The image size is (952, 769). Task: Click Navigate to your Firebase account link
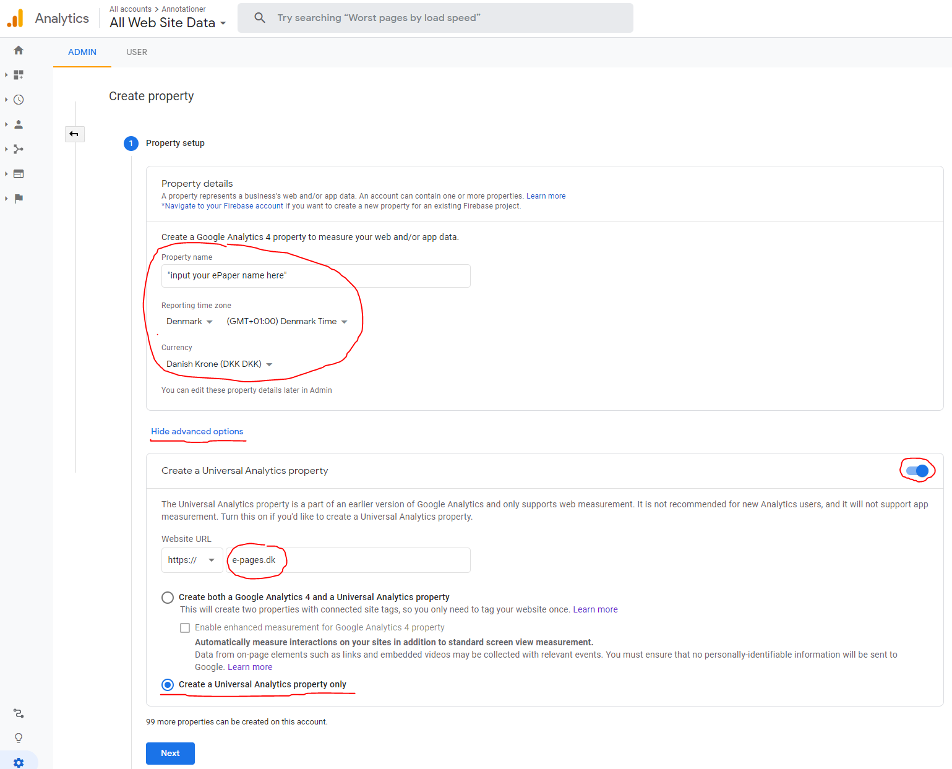click(224, 206)
